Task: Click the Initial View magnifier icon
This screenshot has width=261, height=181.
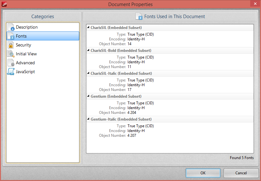Action: tap(11, 54)
